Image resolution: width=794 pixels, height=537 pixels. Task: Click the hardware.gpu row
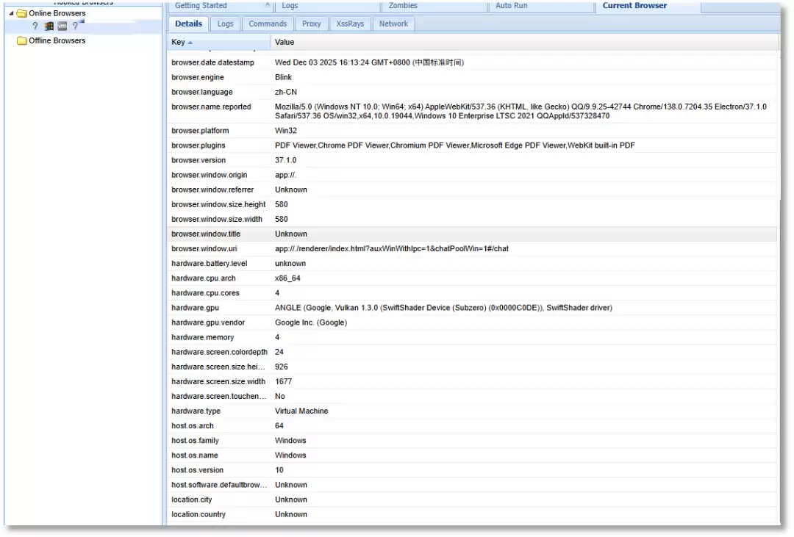coord(443,308)
